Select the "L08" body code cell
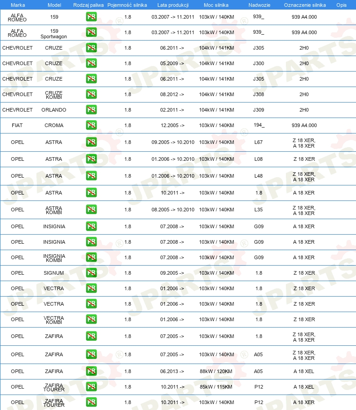 [x=259, y=159]
